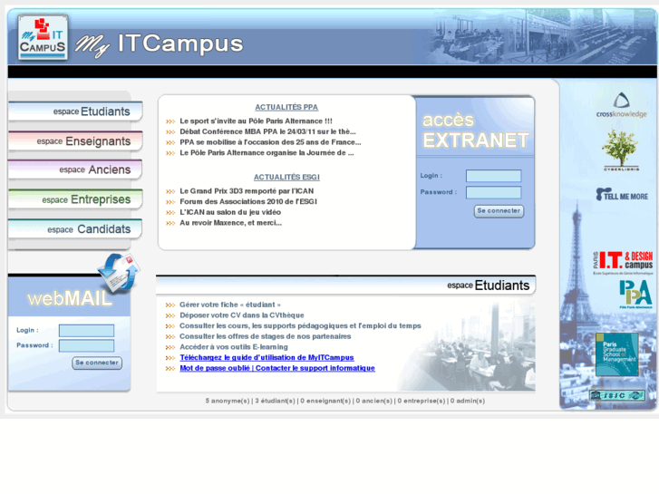Click the Extranet Se connecter button
This screenshot has height=494, width=659.
[499, 210]
